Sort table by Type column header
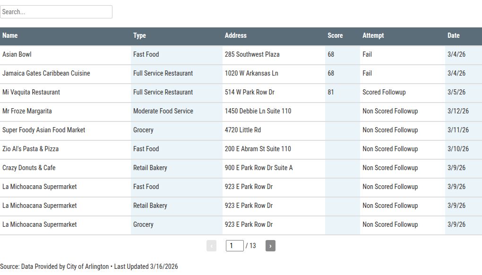The height and width of the screenshot is (275, 482). point(139,35)
